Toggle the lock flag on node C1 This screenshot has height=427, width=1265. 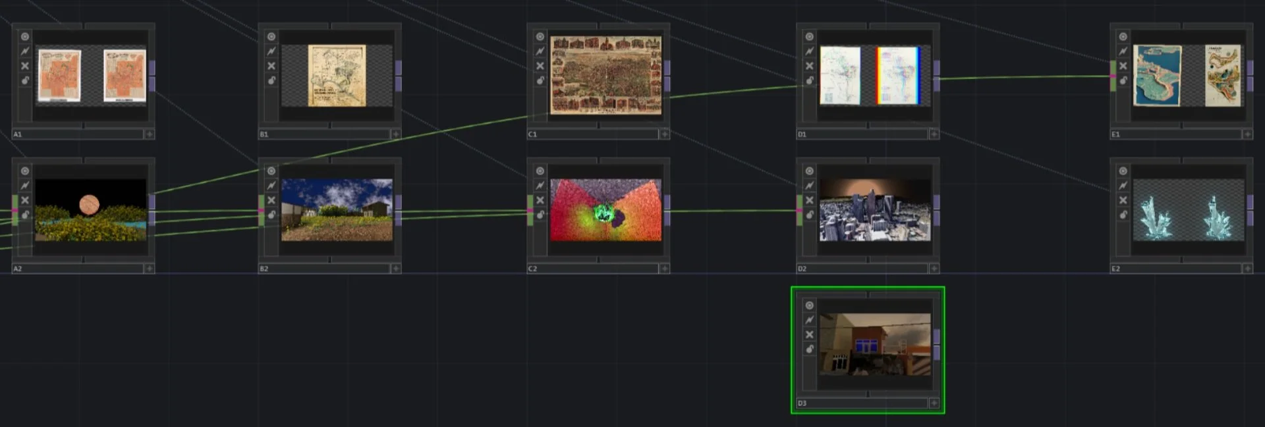point(540,80)
